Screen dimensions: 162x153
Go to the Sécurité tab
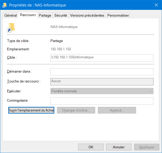click(61, 15)
